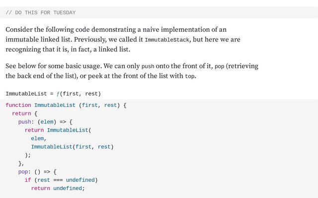Click the 'push:' property in code

click(x=25, y=122)
